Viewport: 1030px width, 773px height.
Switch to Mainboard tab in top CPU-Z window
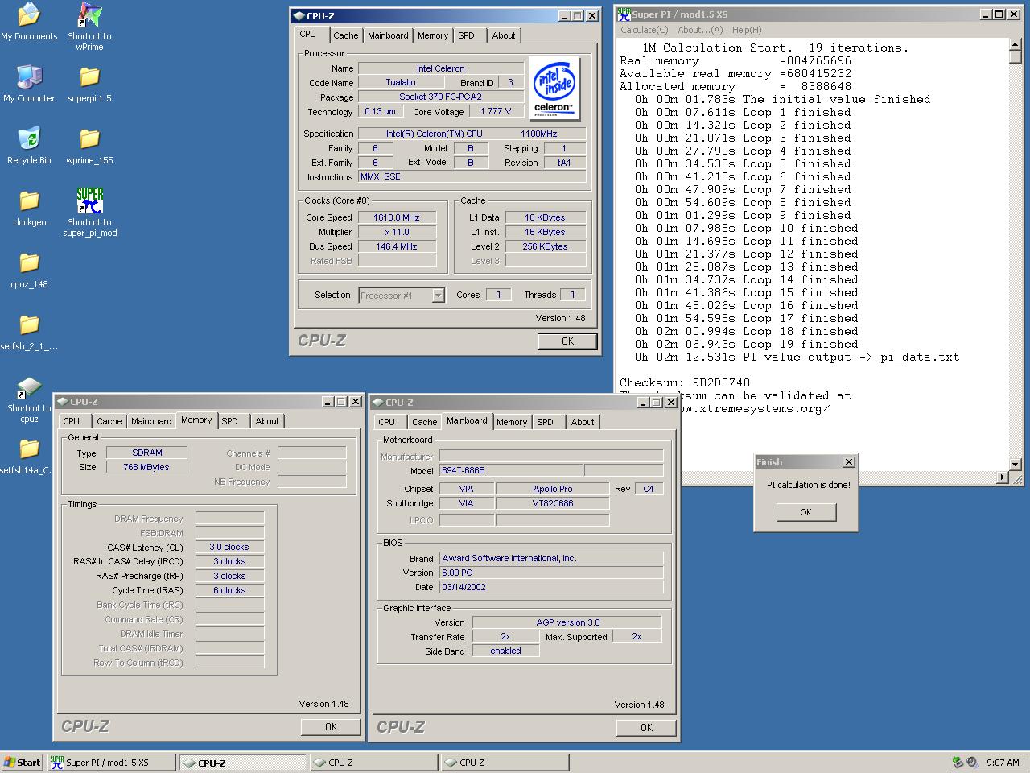[x=388, y=35]
